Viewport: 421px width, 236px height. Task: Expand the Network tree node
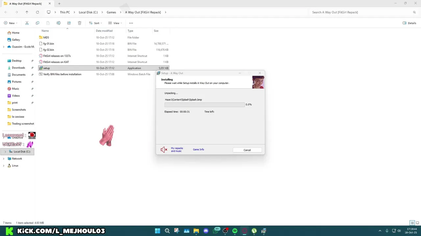4,159
